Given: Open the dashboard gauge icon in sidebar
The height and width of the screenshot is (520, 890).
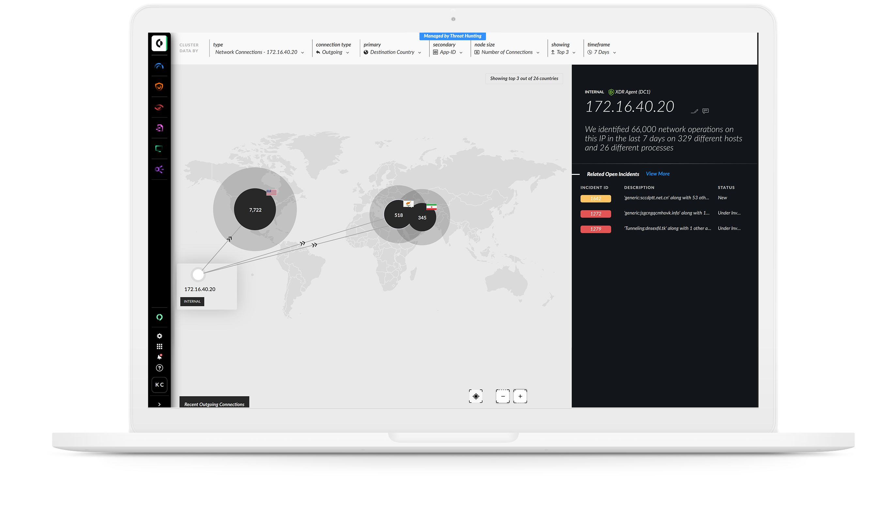Looking at the screenshot, I should [159, 66].
